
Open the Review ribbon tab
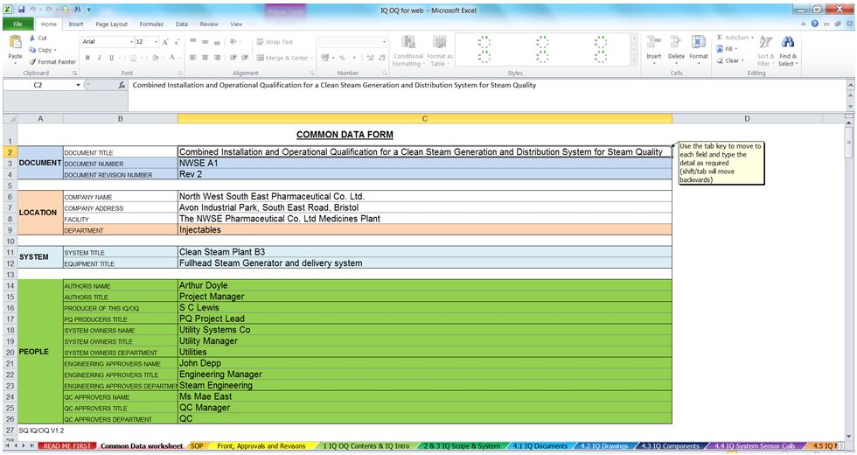(x=209, y=24)
